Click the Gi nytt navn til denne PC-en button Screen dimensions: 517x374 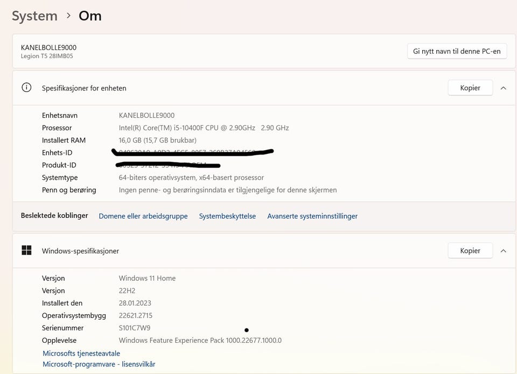[x=457, y=52]
